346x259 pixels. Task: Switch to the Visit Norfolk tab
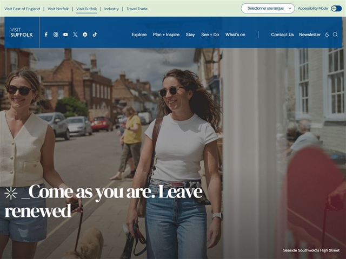click(x=58, y=9)
